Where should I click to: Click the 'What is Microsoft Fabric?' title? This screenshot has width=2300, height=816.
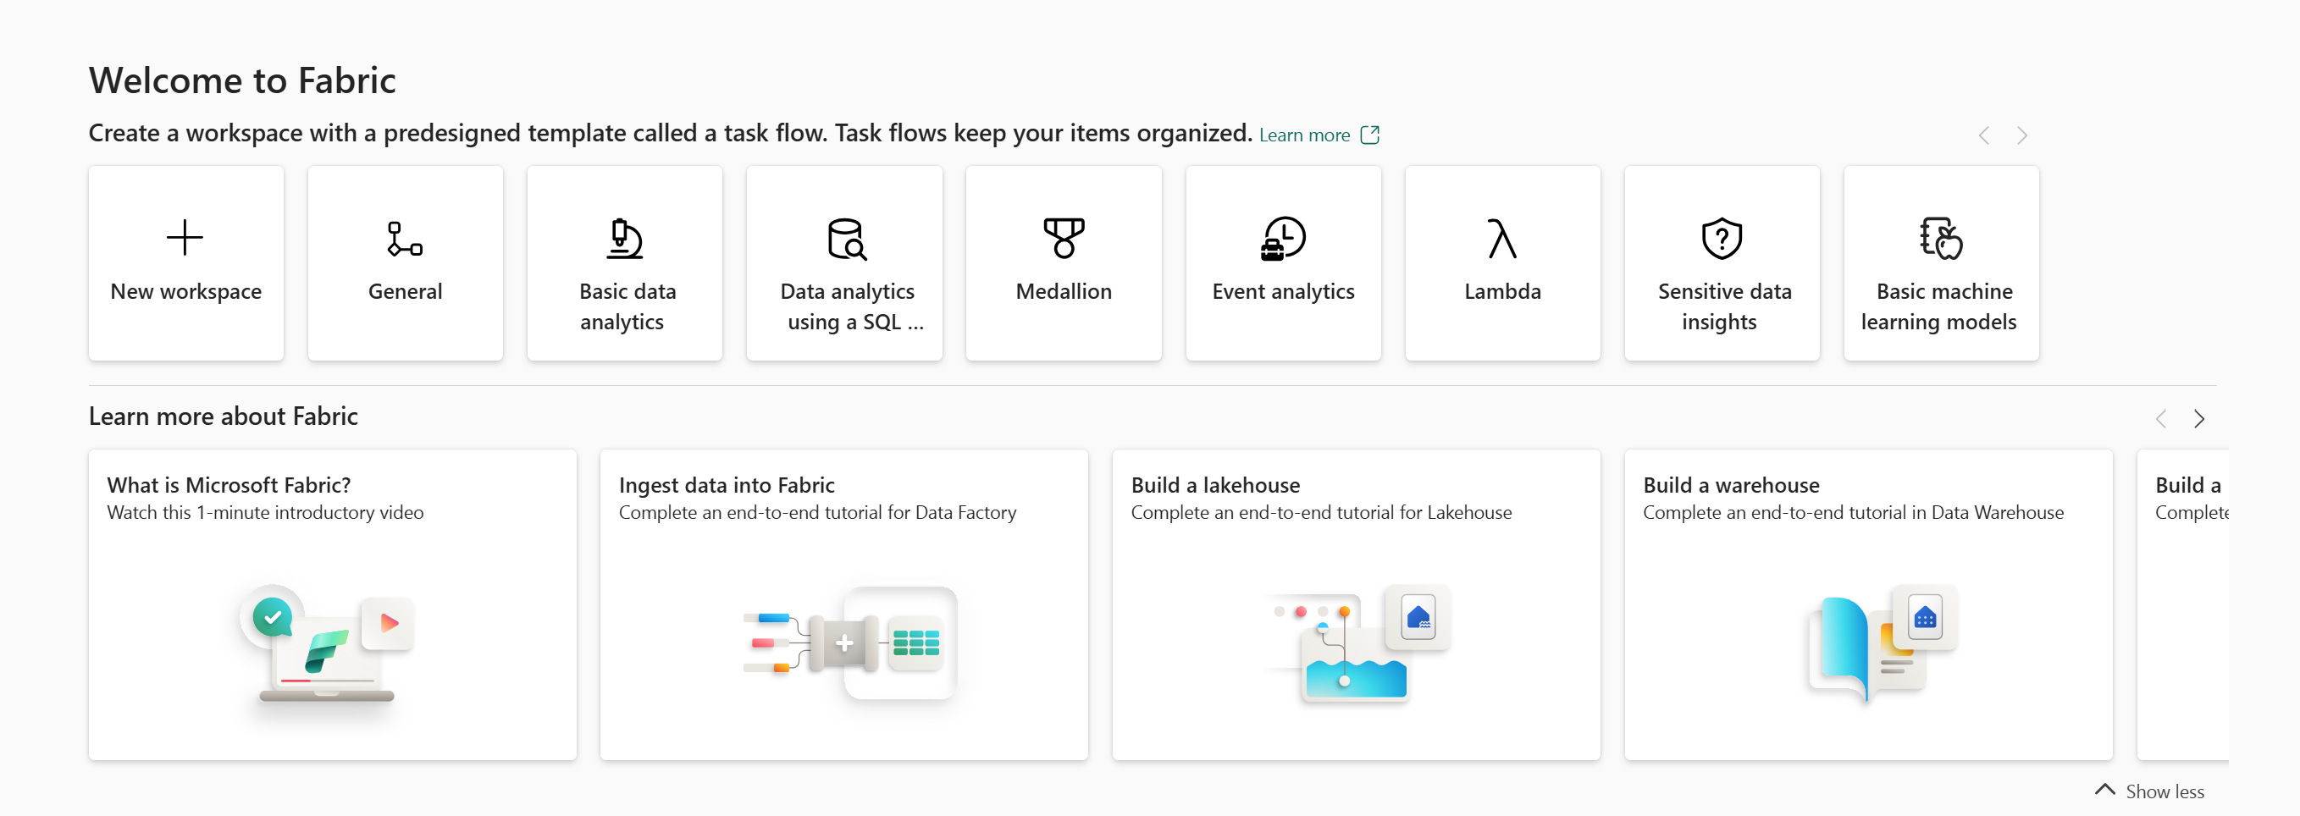coord(229,485)
